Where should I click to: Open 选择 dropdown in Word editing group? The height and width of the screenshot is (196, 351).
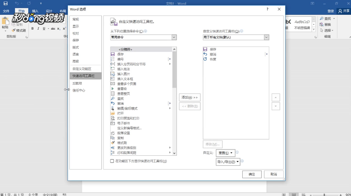point(327,30)
